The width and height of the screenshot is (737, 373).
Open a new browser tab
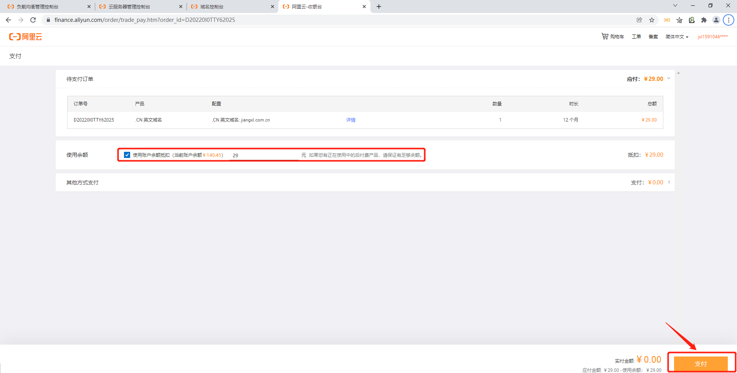[x=379, y=7]
